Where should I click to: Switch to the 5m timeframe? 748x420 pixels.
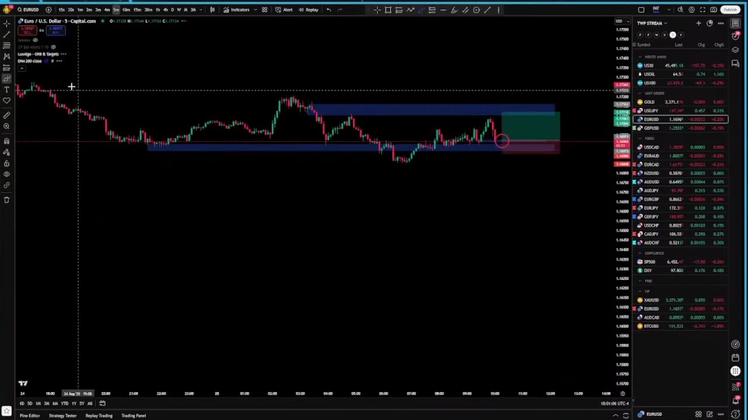pyautogui.click(x=116, y=9)
